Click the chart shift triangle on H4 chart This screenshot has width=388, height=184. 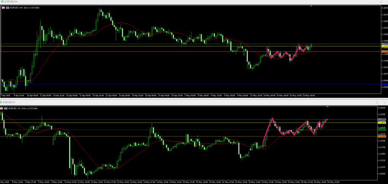point(311,6)
